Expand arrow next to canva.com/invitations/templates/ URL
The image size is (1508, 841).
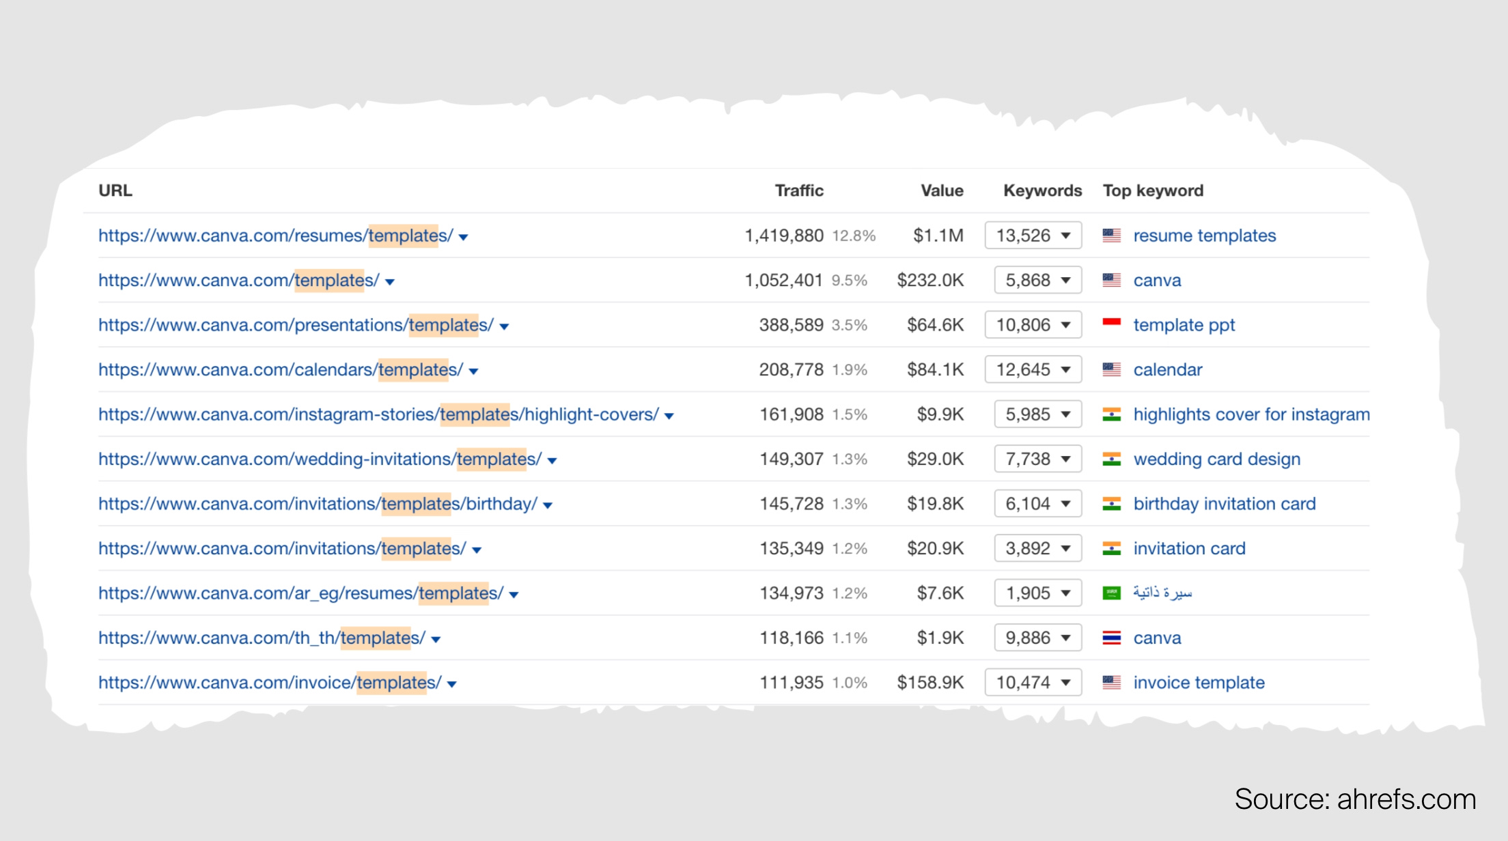point(477,550)
